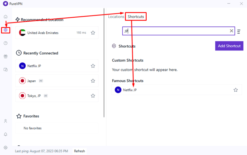Image resolution: width=247 pixels, height=155 pixels.
Task: Switch to the Locations tab
Action: point(116,17)
